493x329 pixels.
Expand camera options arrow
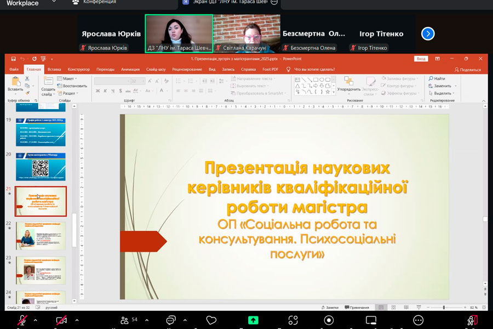[77, 320]
